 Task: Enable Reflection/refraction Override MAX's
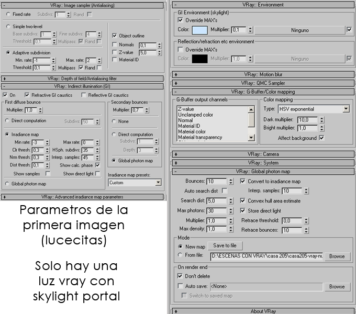click(x=180, y=49)
